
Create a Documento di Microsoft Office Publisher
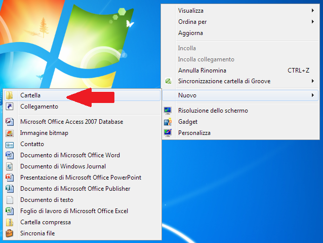[x=82, y=189]
